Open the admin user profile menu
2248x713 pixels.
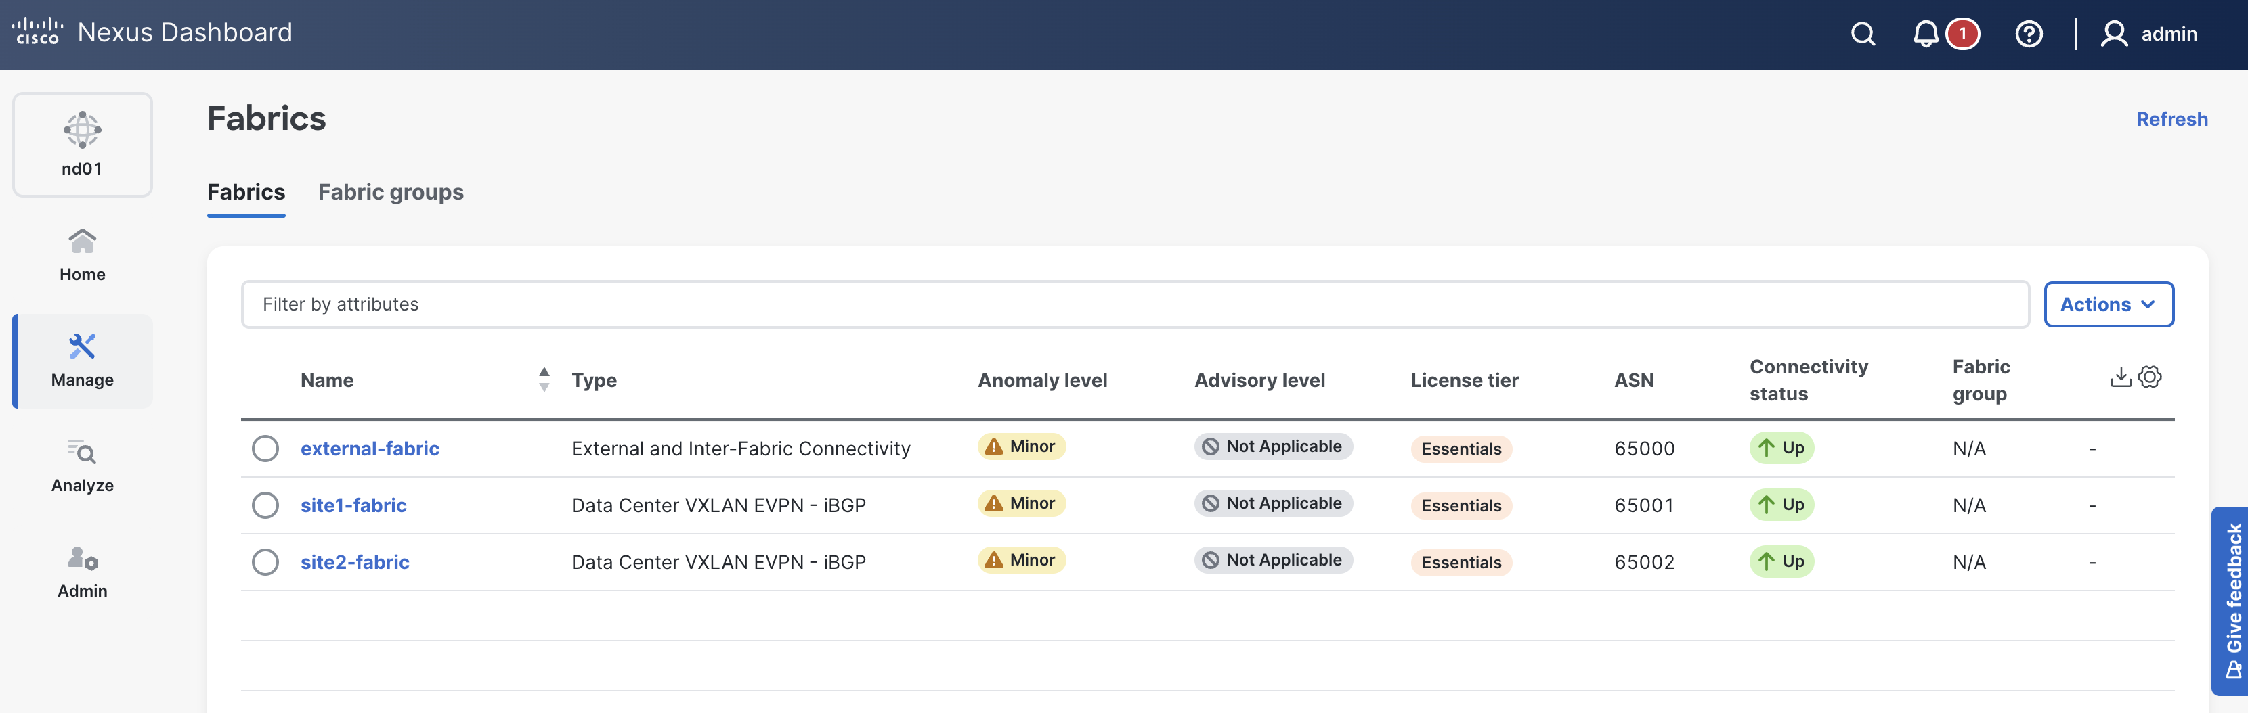pos(2149,34)
